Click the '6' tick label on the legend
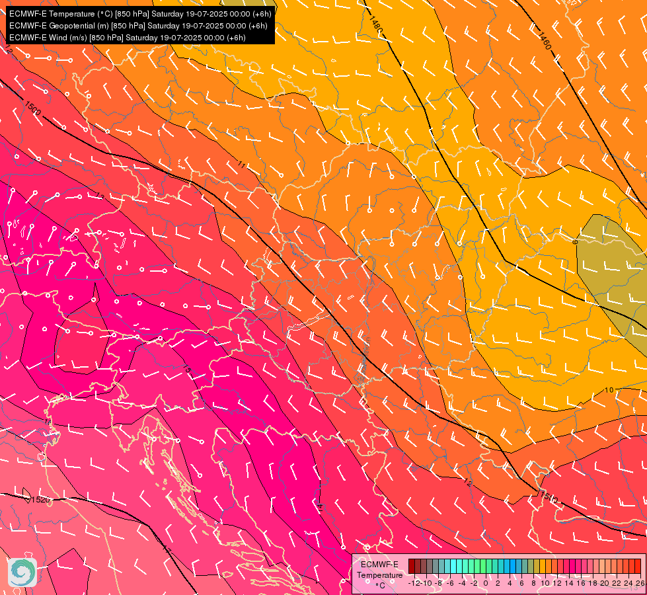The image size is (647, 595). 521,584
